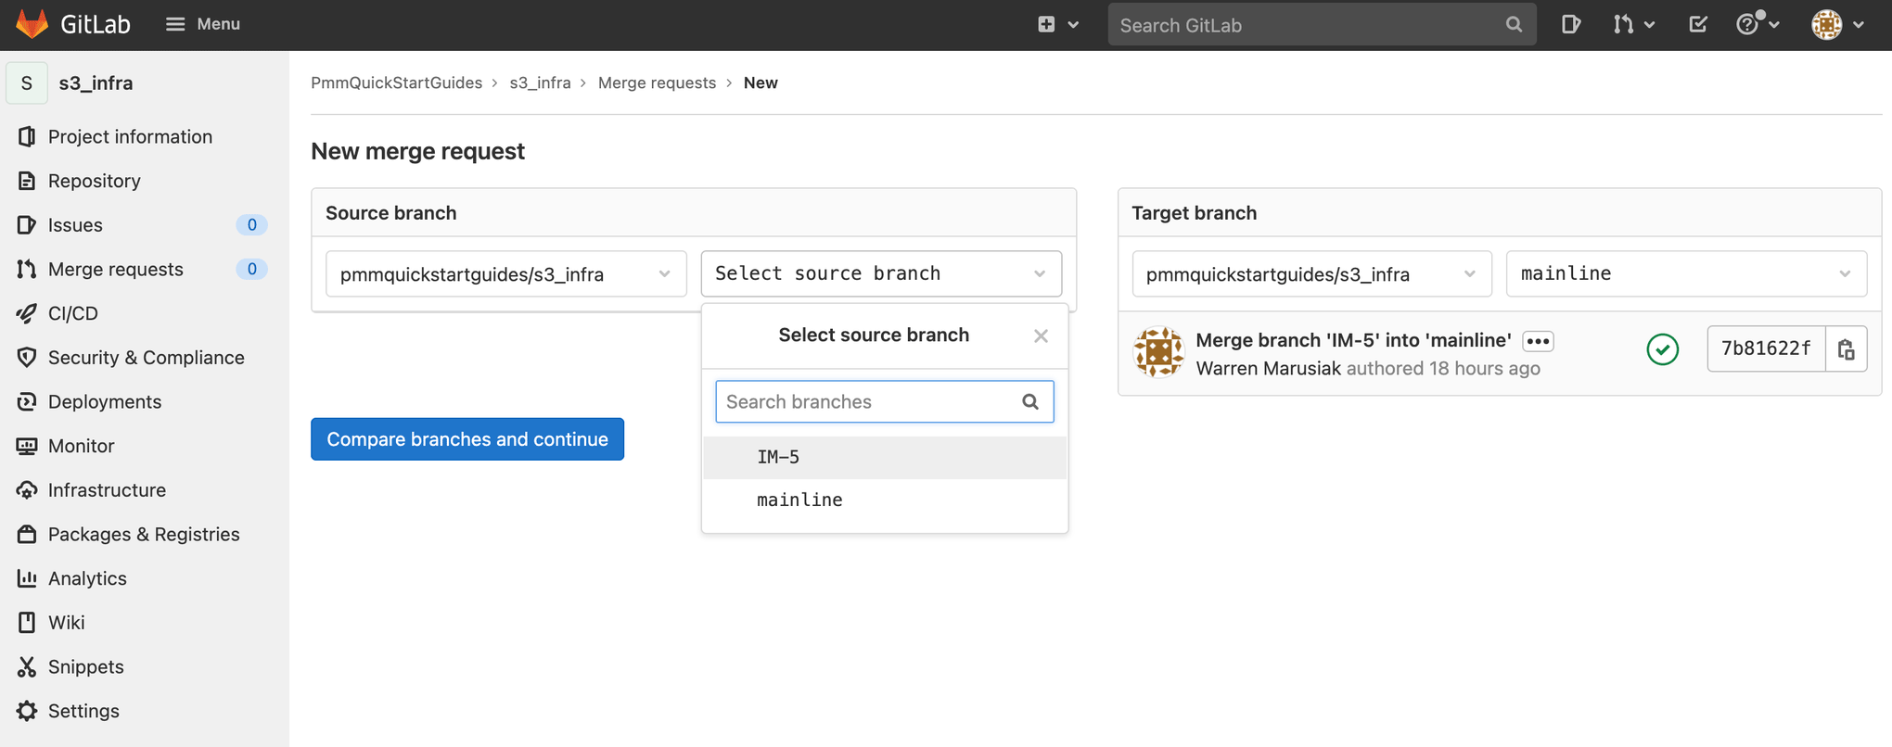
Task: Click the merge requests icon in top bar
Action: (x=1632, y=25)
